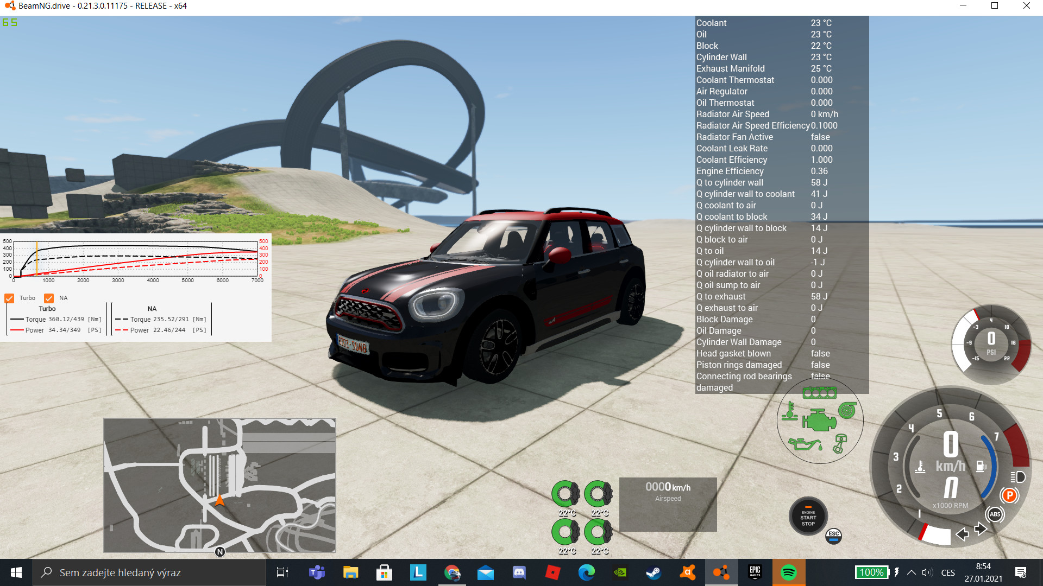Viewport: 1043px width, 586px height.
Task: Open BeamNG.drive from the taskbar
Action: (721, 572)
